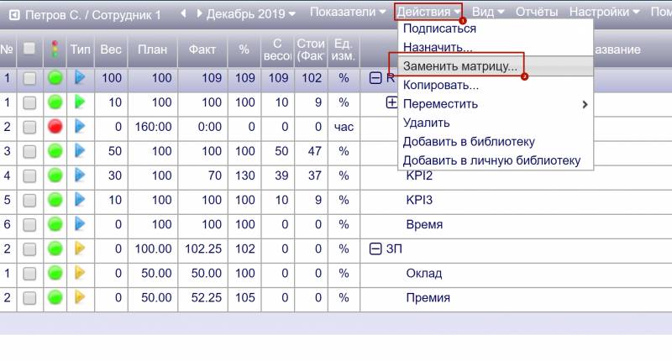Check the row with Вес 10 and Стоимость 9 above the 160:00 row
Viewport: 672px width, 361px height.
click(29, 102)
